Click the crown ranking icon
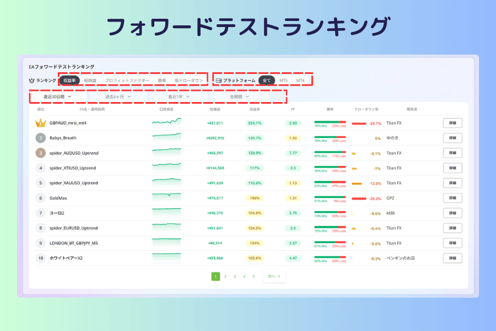 pos(31,81)
